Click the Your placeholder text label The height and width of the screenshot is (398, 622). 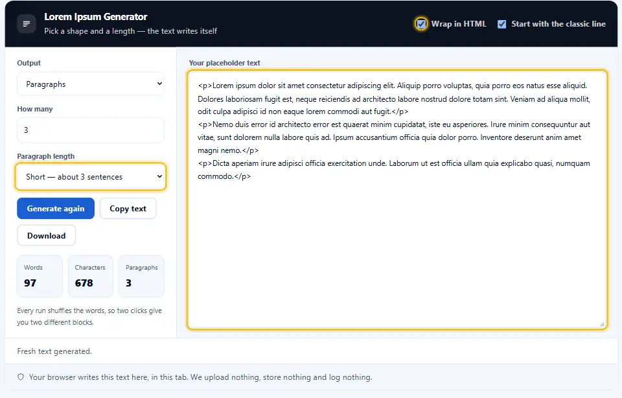click(225, 63)
